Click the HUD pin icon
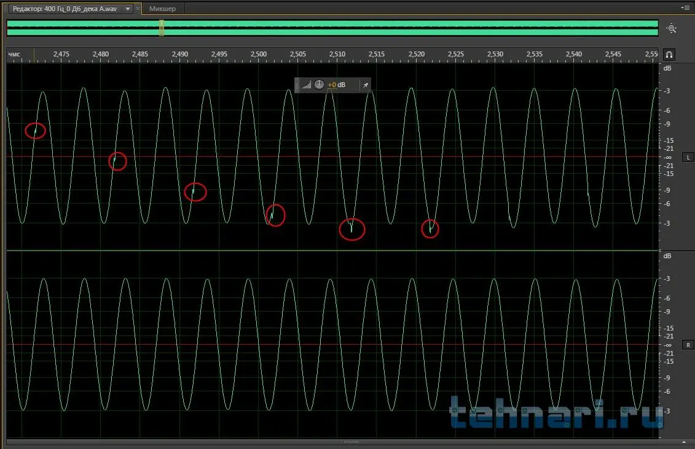Image resolution: width=695 pixels, height=449 pixels. 365,85
